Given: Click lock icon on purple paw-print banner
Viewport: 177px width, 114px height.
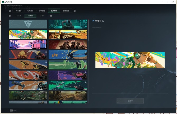Looking at the screenshot, I should point(86,72).
